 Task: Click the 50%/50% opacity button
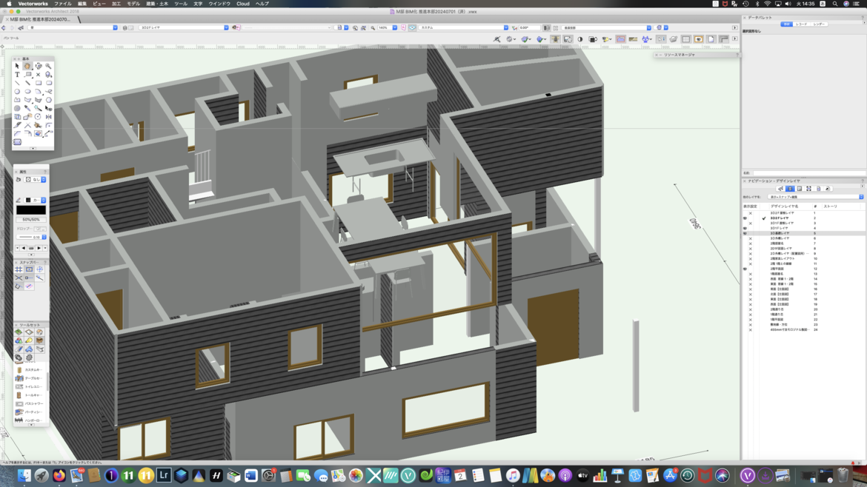coord(30,219)
